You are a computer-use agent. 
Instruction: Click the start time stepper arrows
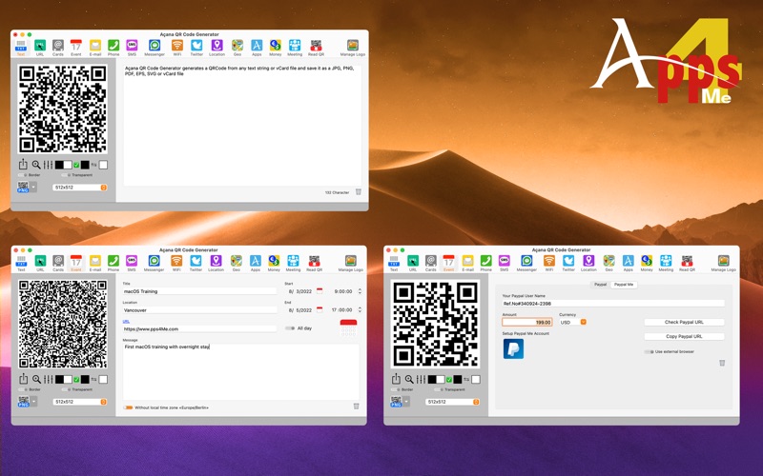click(360, 291)
